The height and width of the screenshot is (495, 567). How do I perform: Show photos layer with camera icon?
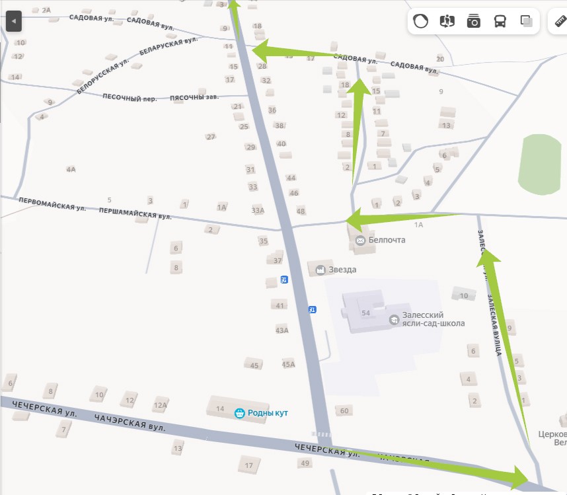[473, 21]
